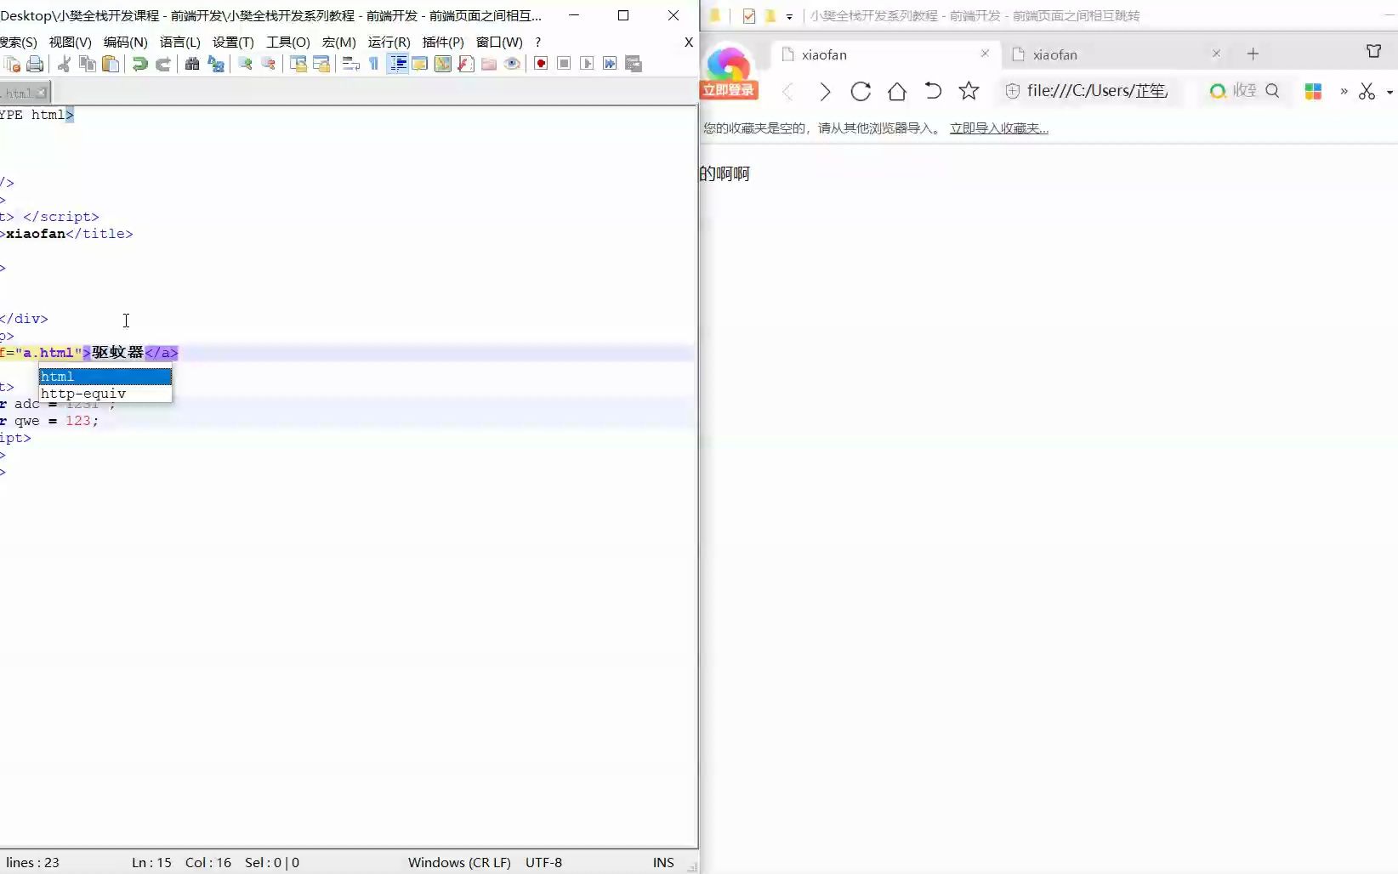Open the 窗口(W) menu

[x=499, y=42]
